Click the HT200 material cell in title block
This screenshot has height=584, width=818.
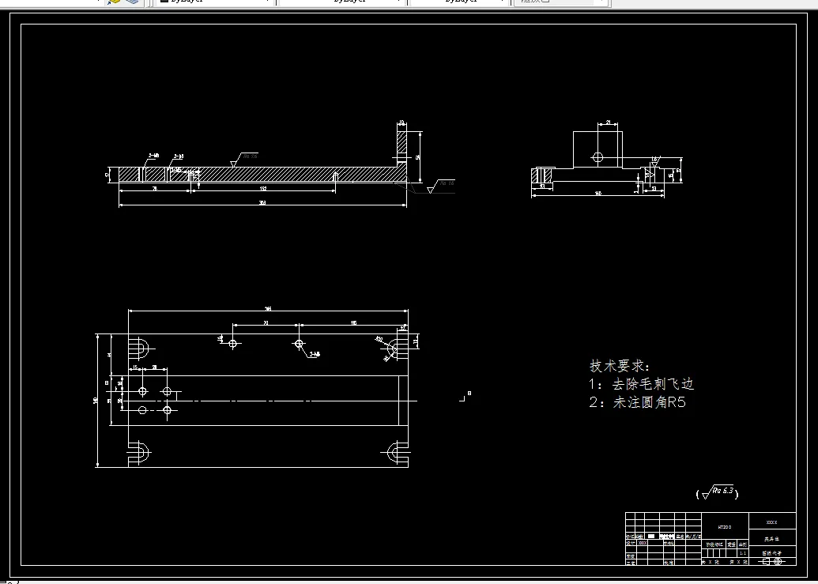[726, 527]
